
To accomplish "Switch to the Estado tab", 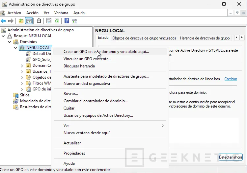I will (103, 38).
